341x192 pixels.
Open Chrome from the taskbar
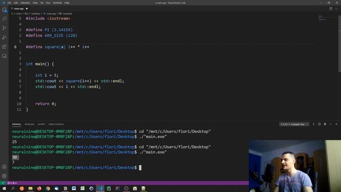(x=48, y=188)
